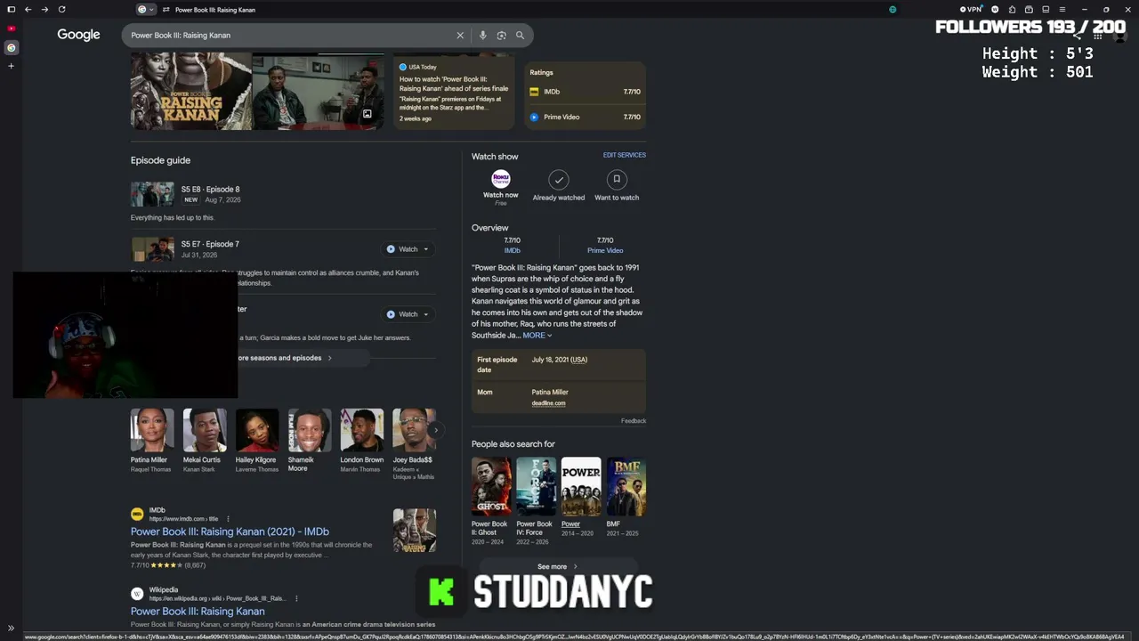1139x641 pixels.
Task: Click the EDIT SERVICES link
Action: 625,155
